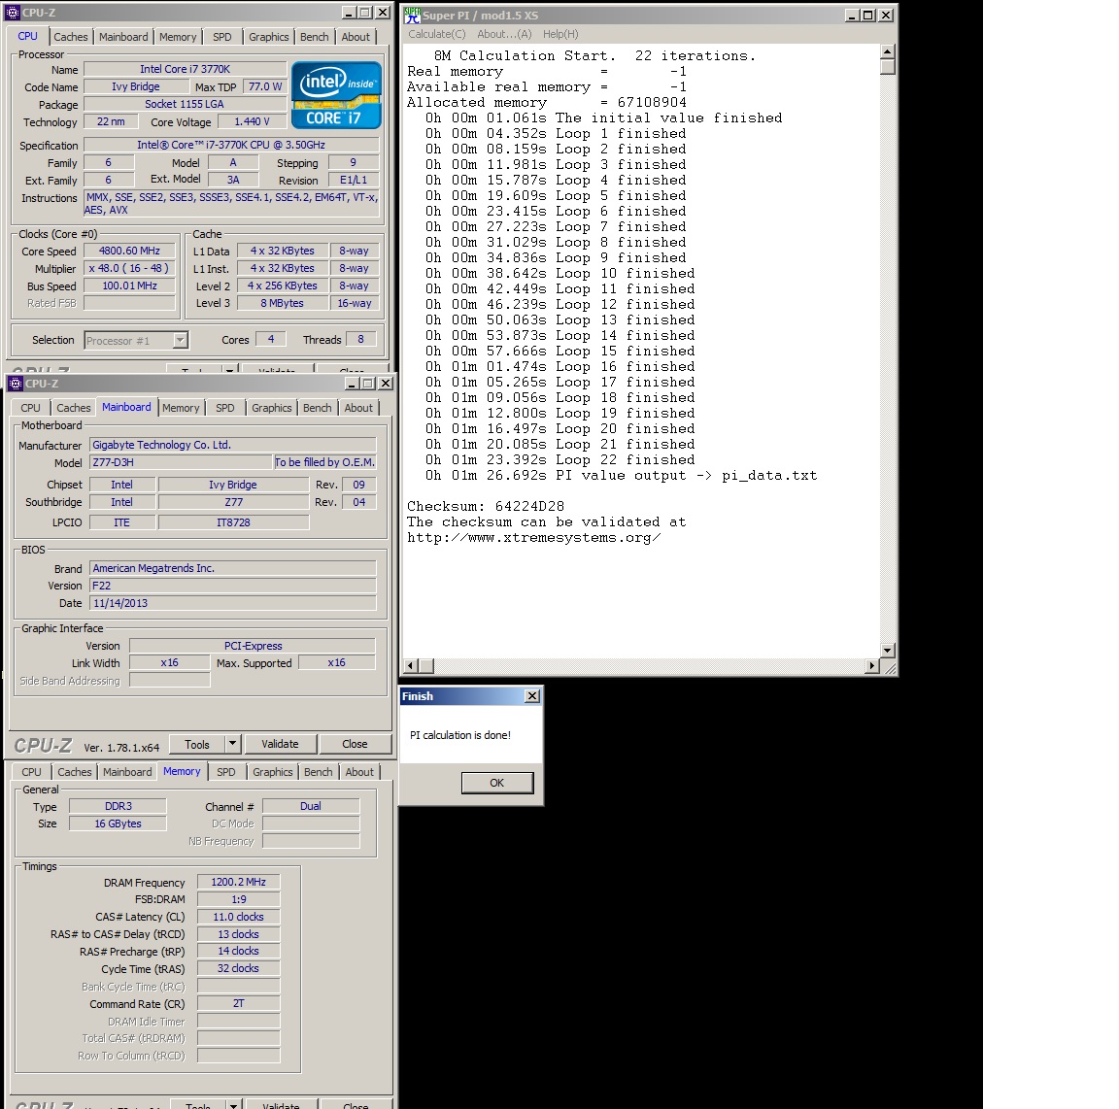The height and width of the screenshot is (1109, 1119).
Task: Open the Tools dropdown arrow in Mainboard window
Action: tap(233, 744)
